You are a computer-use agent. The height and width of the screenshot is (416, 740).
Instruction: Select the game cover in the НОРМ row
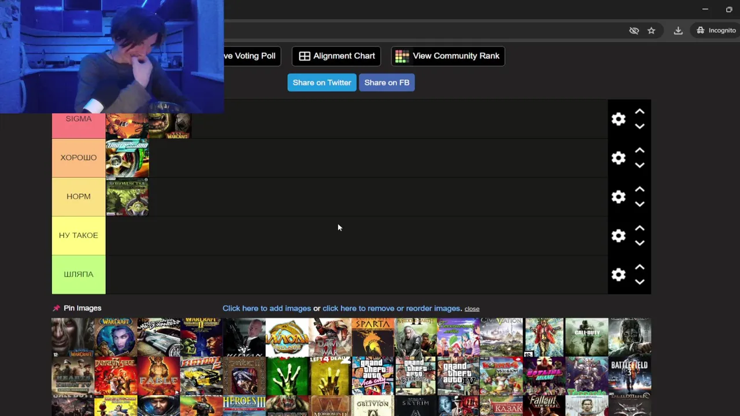pyautogui.click(x=127, y=196)
